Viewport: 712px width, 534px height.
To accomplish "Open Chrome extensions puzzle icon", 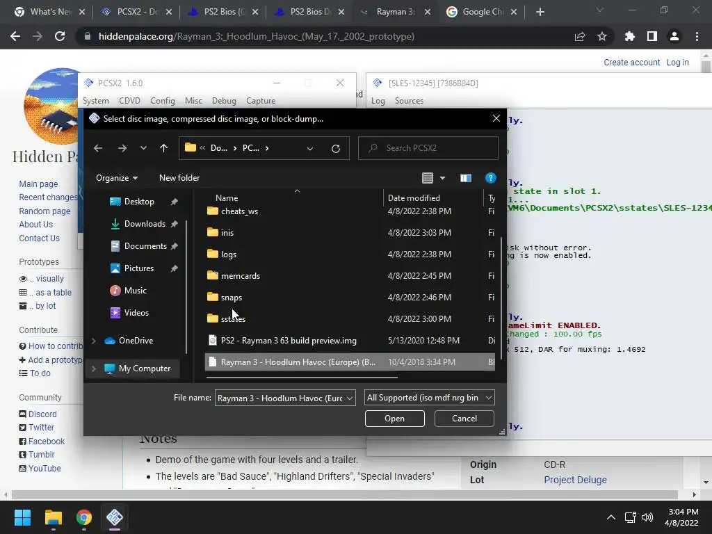I will 630,36.
